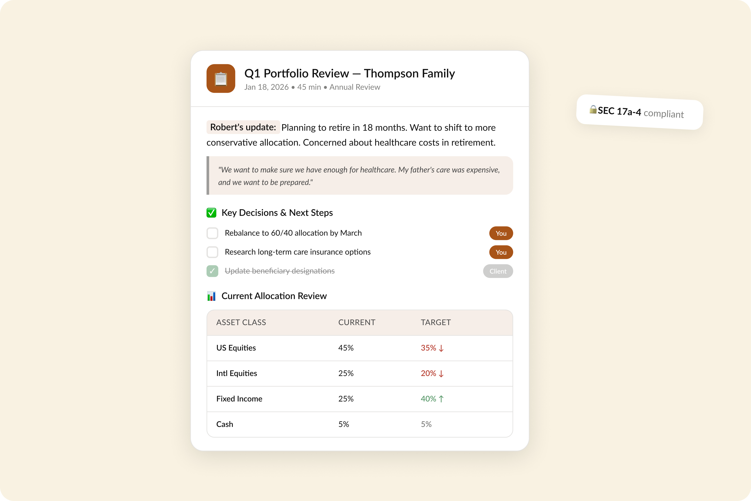This screenshot has height=501, width=751.
Task: Click the gray Client assignee badge
Action: [498, 271]
